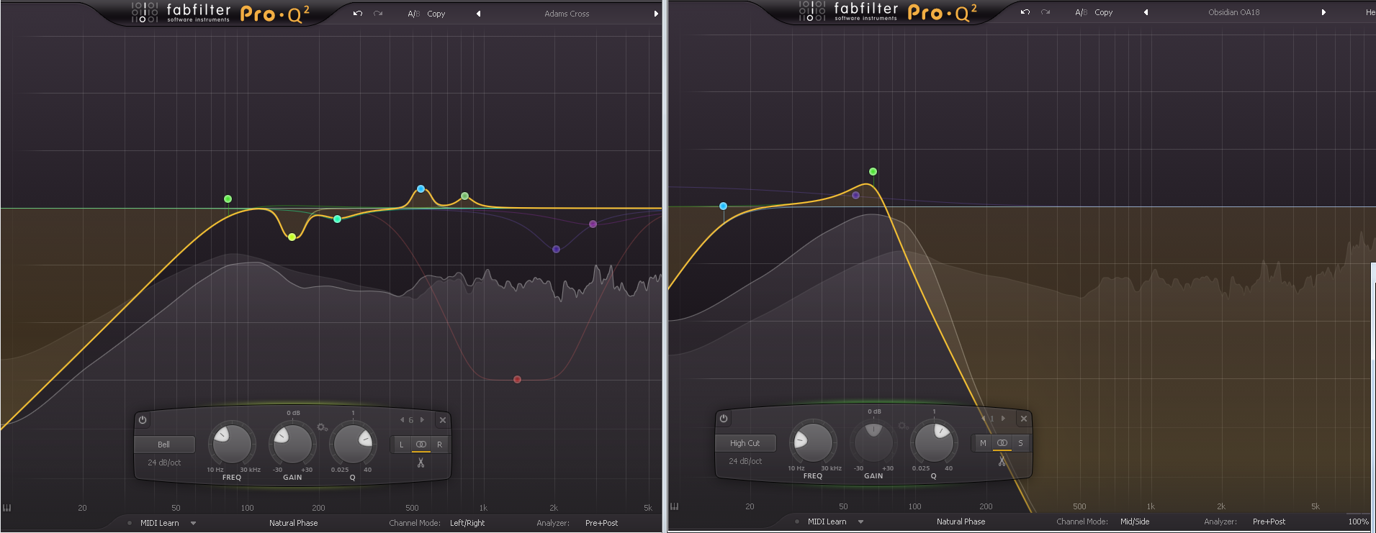Viewport: 1376px width, 533px height.
Task: Open the High Cut filter shape dropdown
Action: pos(745,443)
